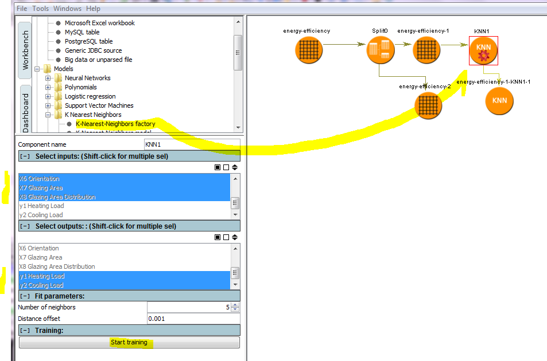Collapse the Fit parameters section
The image size is (547, 361).
[25, 296]
